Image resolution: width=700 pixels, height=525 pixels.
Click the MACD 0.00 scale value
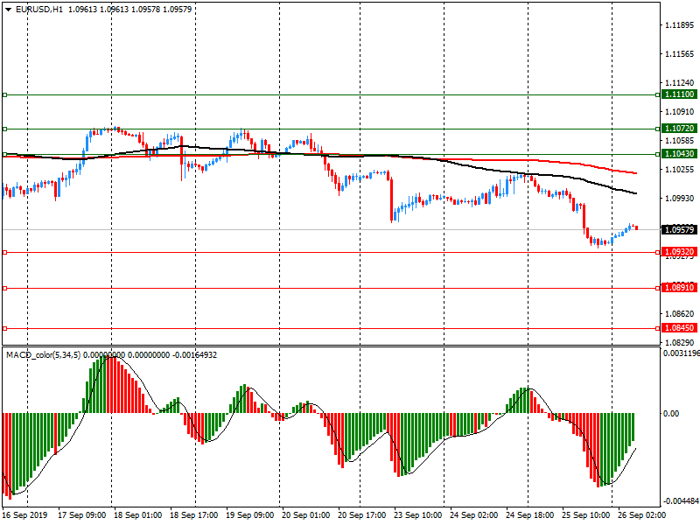[x=671, y=414]
